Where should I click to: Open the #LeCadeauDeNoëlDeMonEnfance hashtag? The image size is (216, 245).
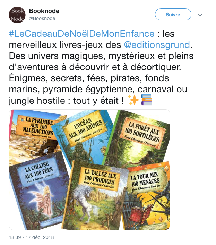click(81, 34)
